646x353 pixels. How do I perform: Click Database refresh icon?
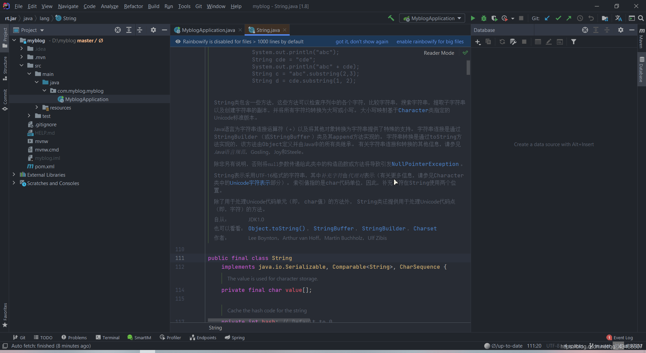(502, 42)
